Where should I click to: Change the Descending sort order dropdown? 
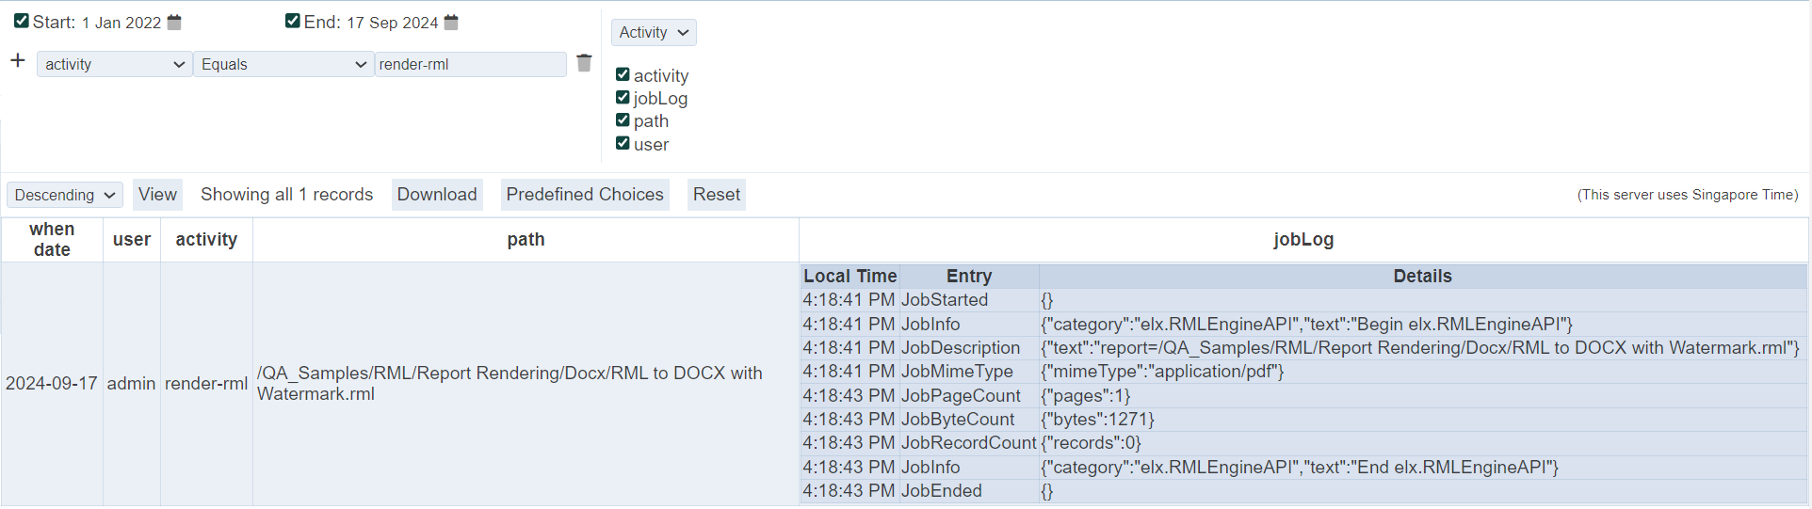click(65, 195)
